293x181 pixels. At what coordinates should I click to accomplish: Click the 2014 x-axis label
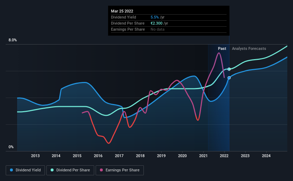point(56,156)
